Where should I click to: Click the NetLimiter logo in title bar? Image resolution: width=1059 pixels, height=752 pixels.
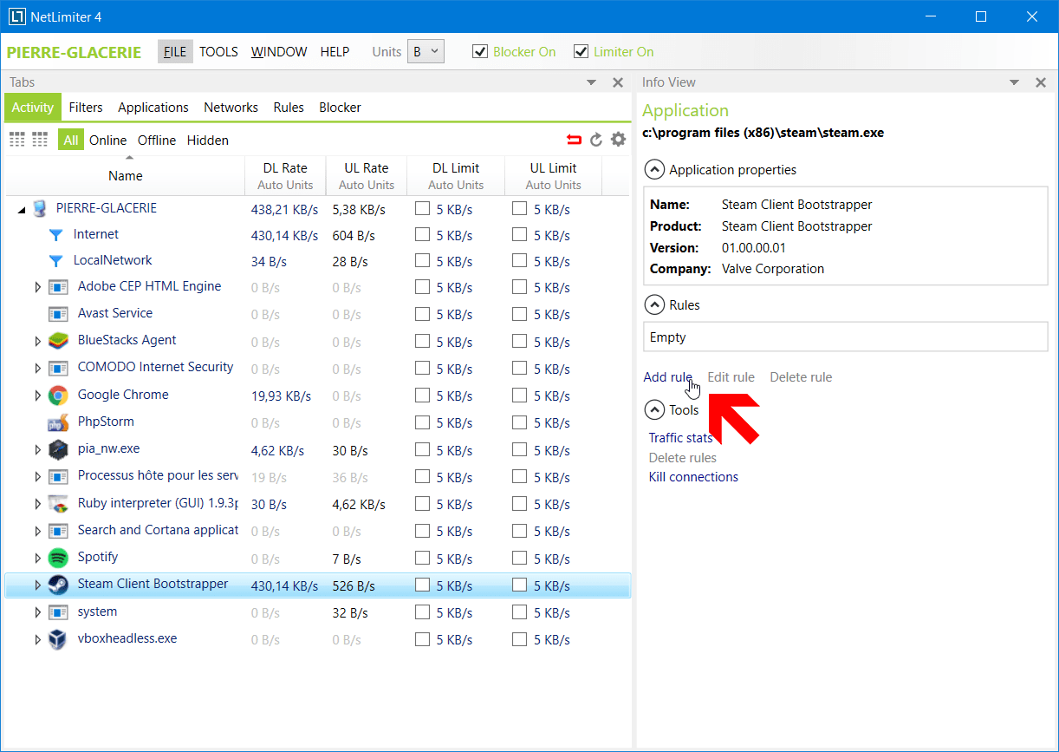coord(16,16)
